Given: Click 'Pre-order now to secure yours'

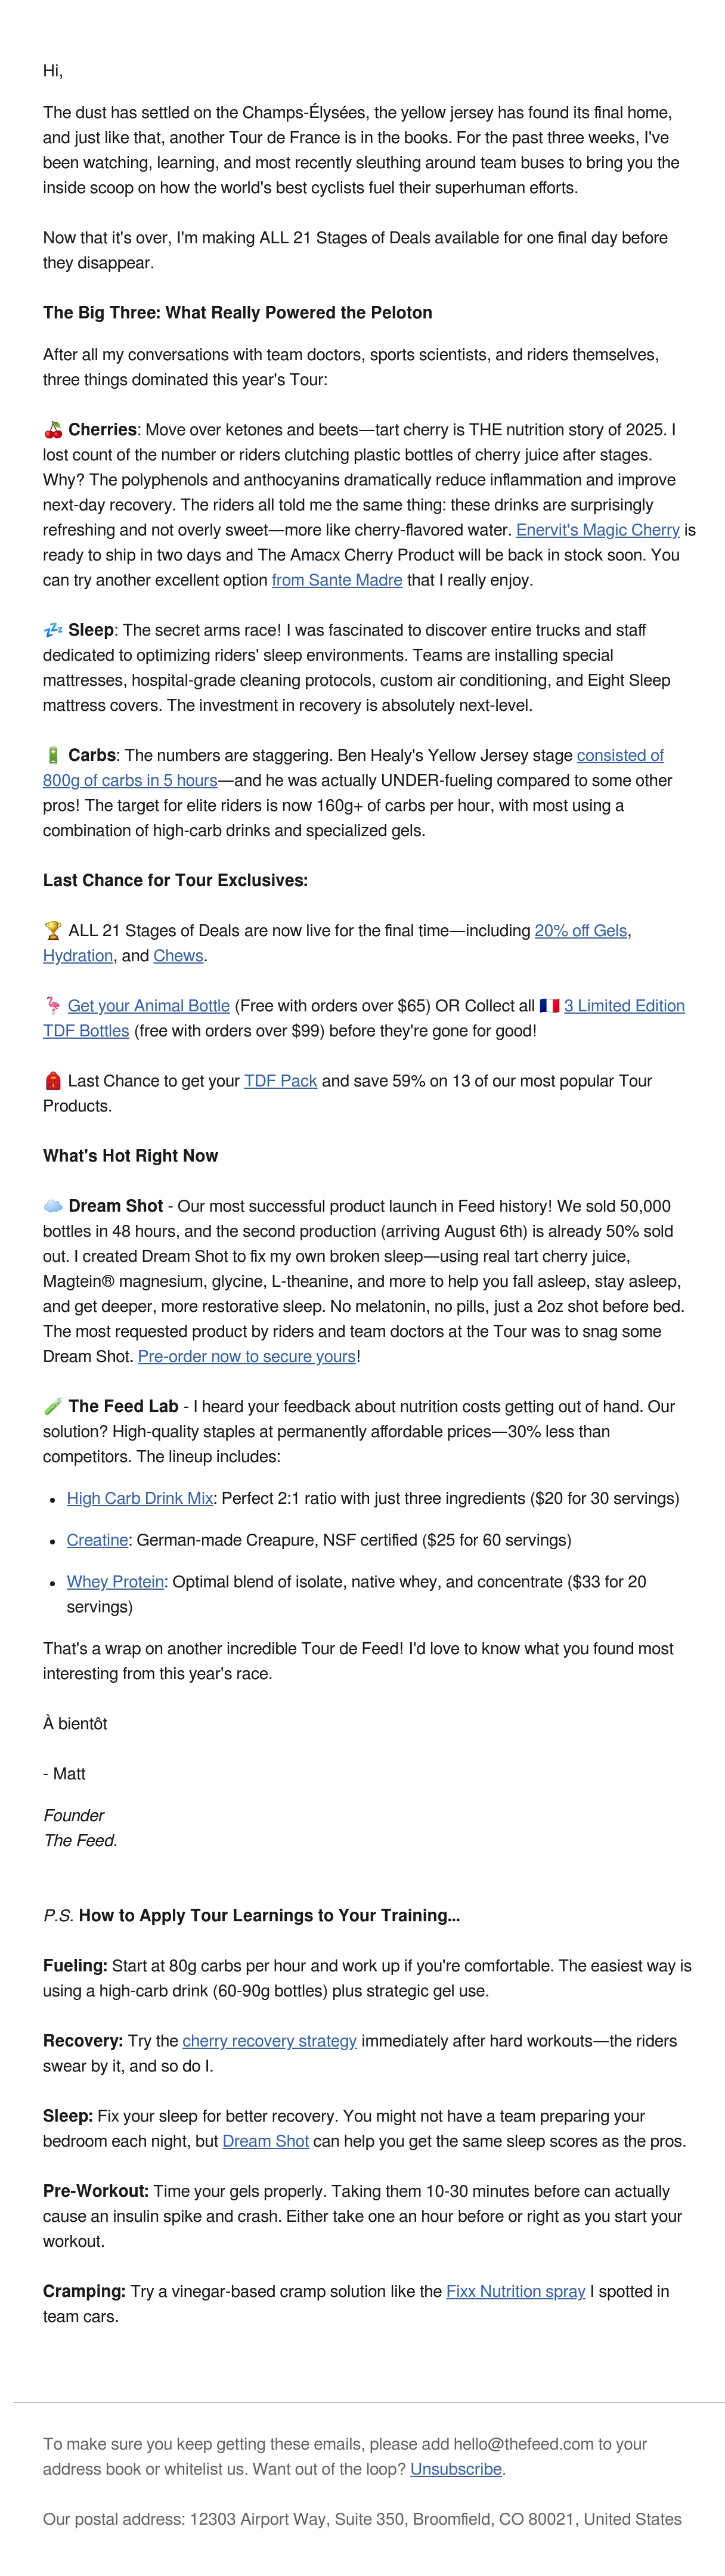Looking at the screenshot, I should (x=247, y=1356).
